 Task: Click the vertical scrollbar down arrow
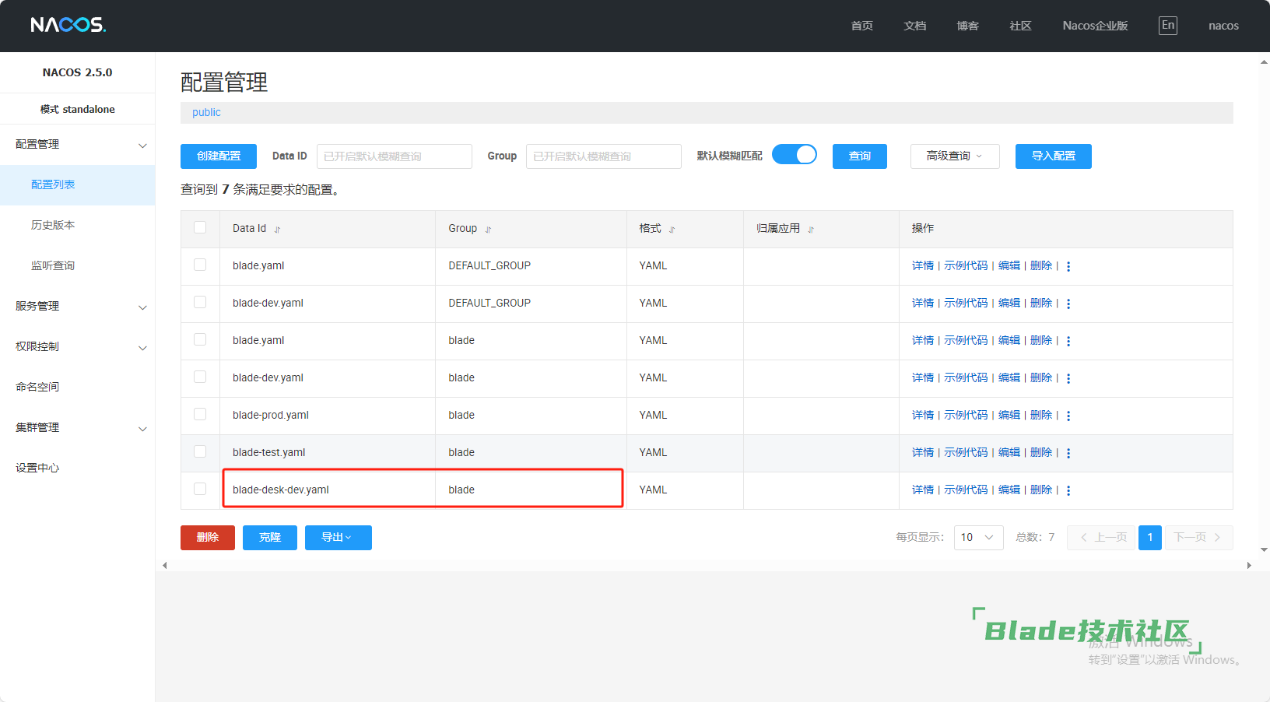click(x=1264, y=550)
